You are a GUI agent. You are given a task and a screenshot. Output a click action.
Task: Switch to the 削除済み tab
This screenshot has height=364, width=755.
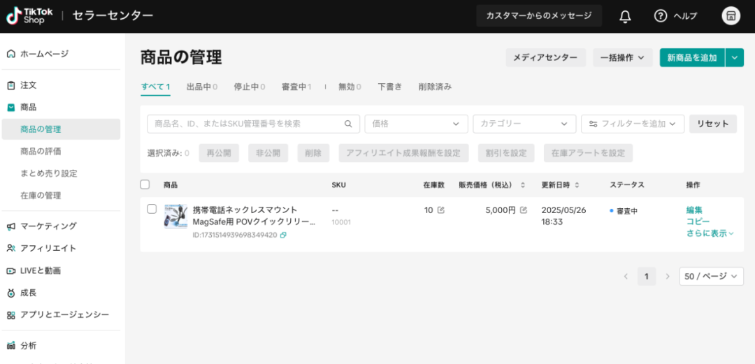click(435, 87)
